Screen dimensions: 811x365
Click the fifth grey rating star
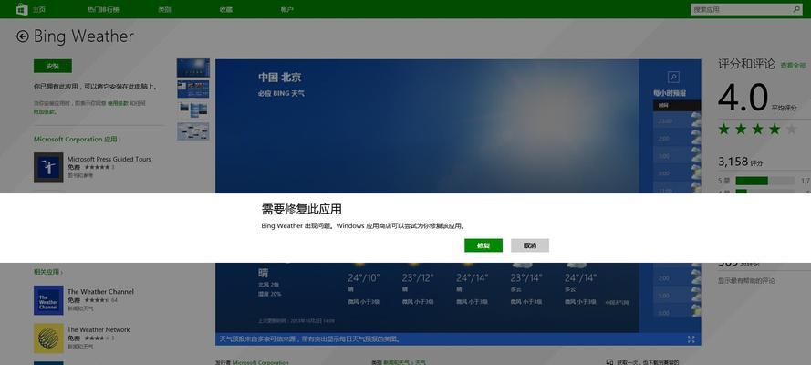(791, 130)
